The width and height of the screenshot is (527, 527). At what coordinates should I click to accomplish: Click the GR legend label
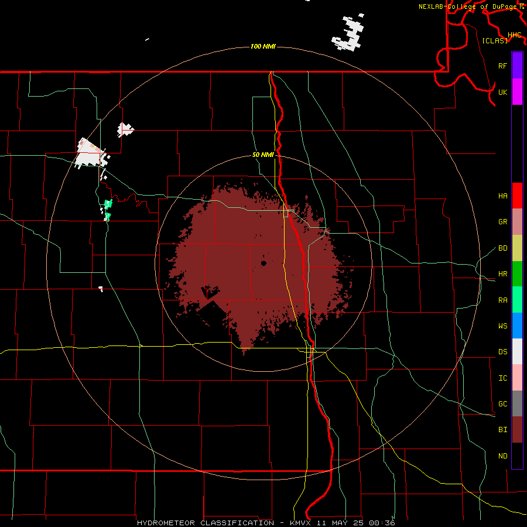(x=502, y=222)
